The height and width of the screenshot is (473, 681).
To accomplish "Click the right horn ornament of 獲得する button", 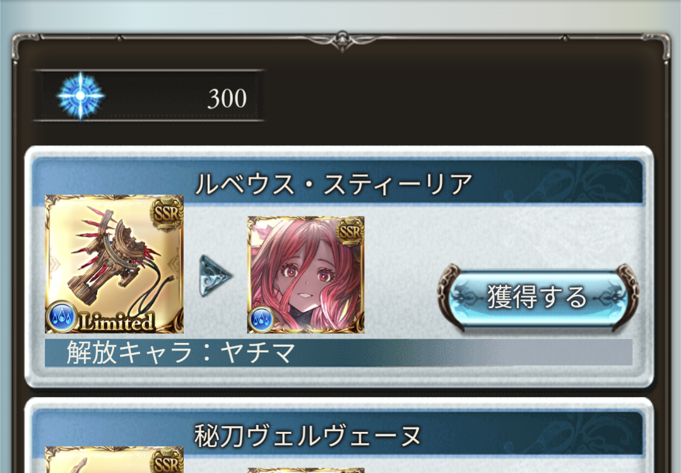I will point(627,297).
